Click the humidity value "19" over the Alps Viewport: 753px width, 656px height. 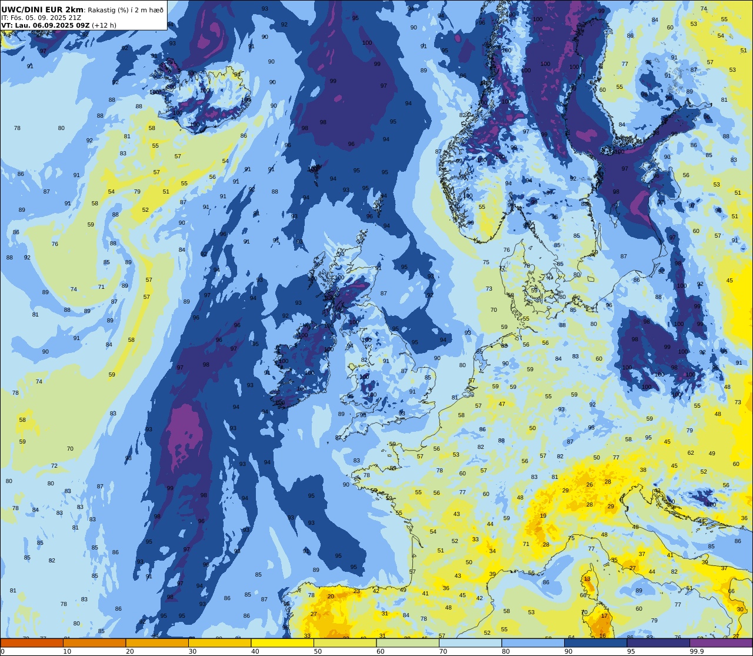(x=543, y=516)
